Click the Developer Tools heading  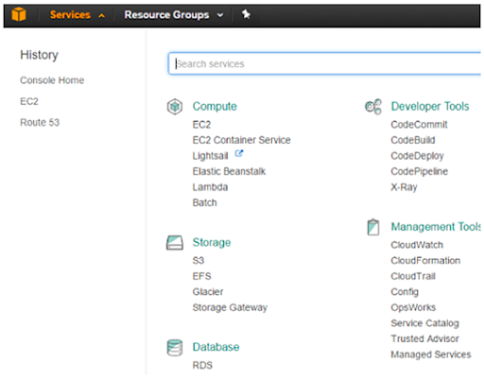coord(430,107)
